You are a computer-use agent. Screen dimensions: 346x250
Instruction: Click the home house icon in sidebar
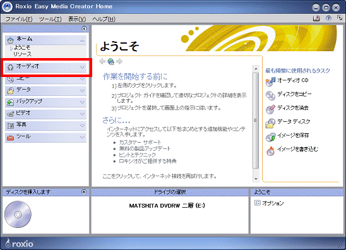(10, 40)
